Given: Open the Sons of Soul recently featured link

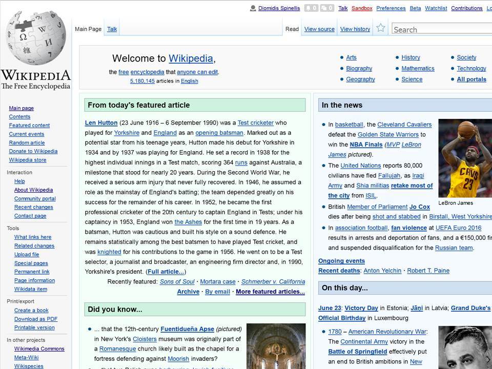Looking at the screenshot, I should [177, 282].
